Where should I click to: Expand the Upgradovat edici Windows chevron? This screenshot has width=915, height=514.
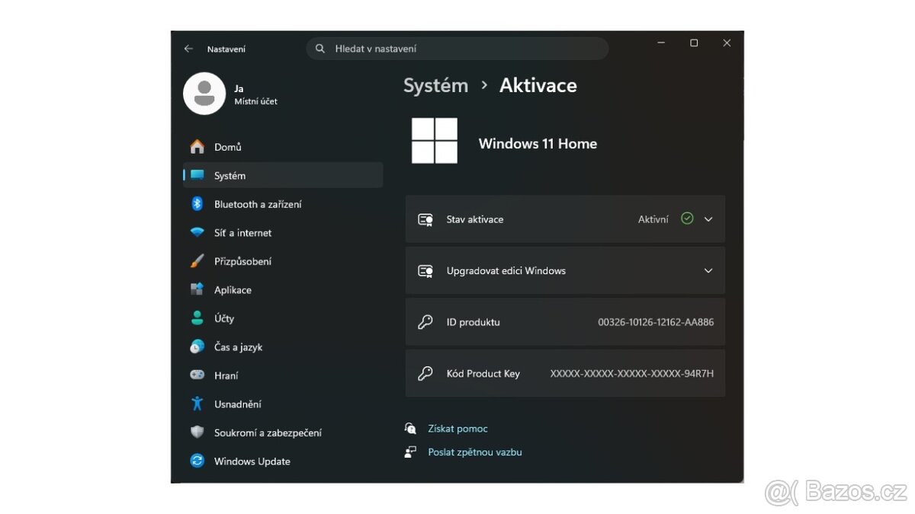pyautogui.click(x=708, y=271)
